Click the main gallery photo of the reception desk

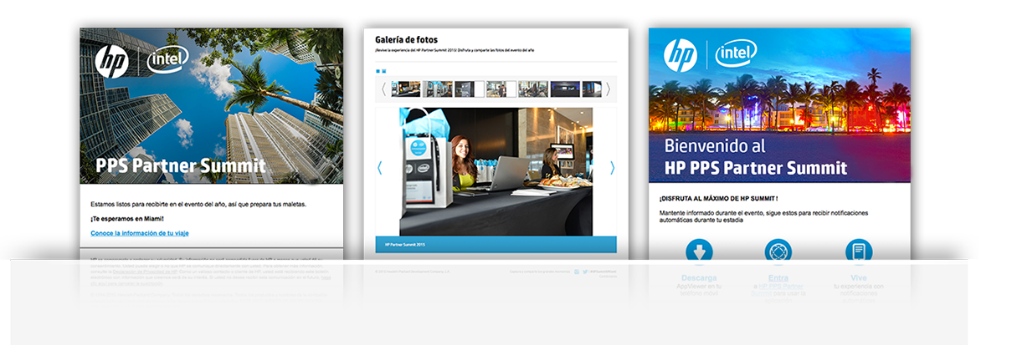point(496,171)
